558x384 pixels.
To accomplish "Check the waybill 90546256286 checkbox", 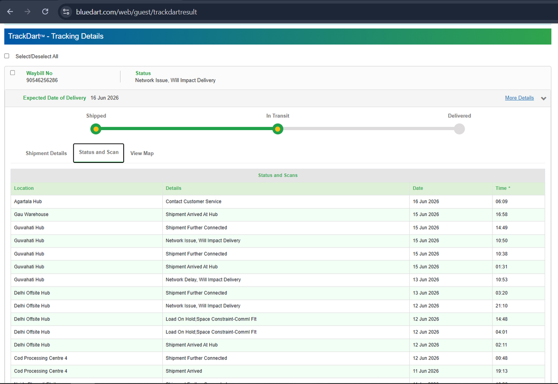I will (13, 72).
